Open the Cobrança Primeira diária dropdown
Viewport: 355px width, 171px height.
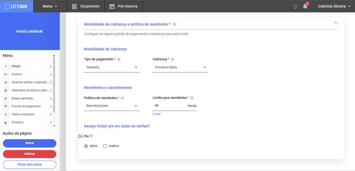[x=180, y=67]
